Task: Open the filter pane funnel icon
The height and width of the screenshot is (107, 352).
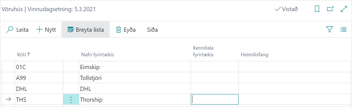Action: tap(330, 30)
